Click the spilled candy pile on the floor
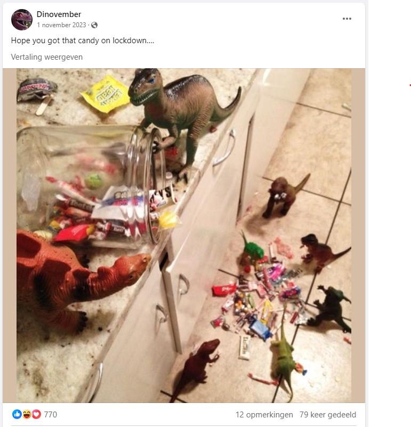Viewport: 411px width, 427px height. click(261, 304)
